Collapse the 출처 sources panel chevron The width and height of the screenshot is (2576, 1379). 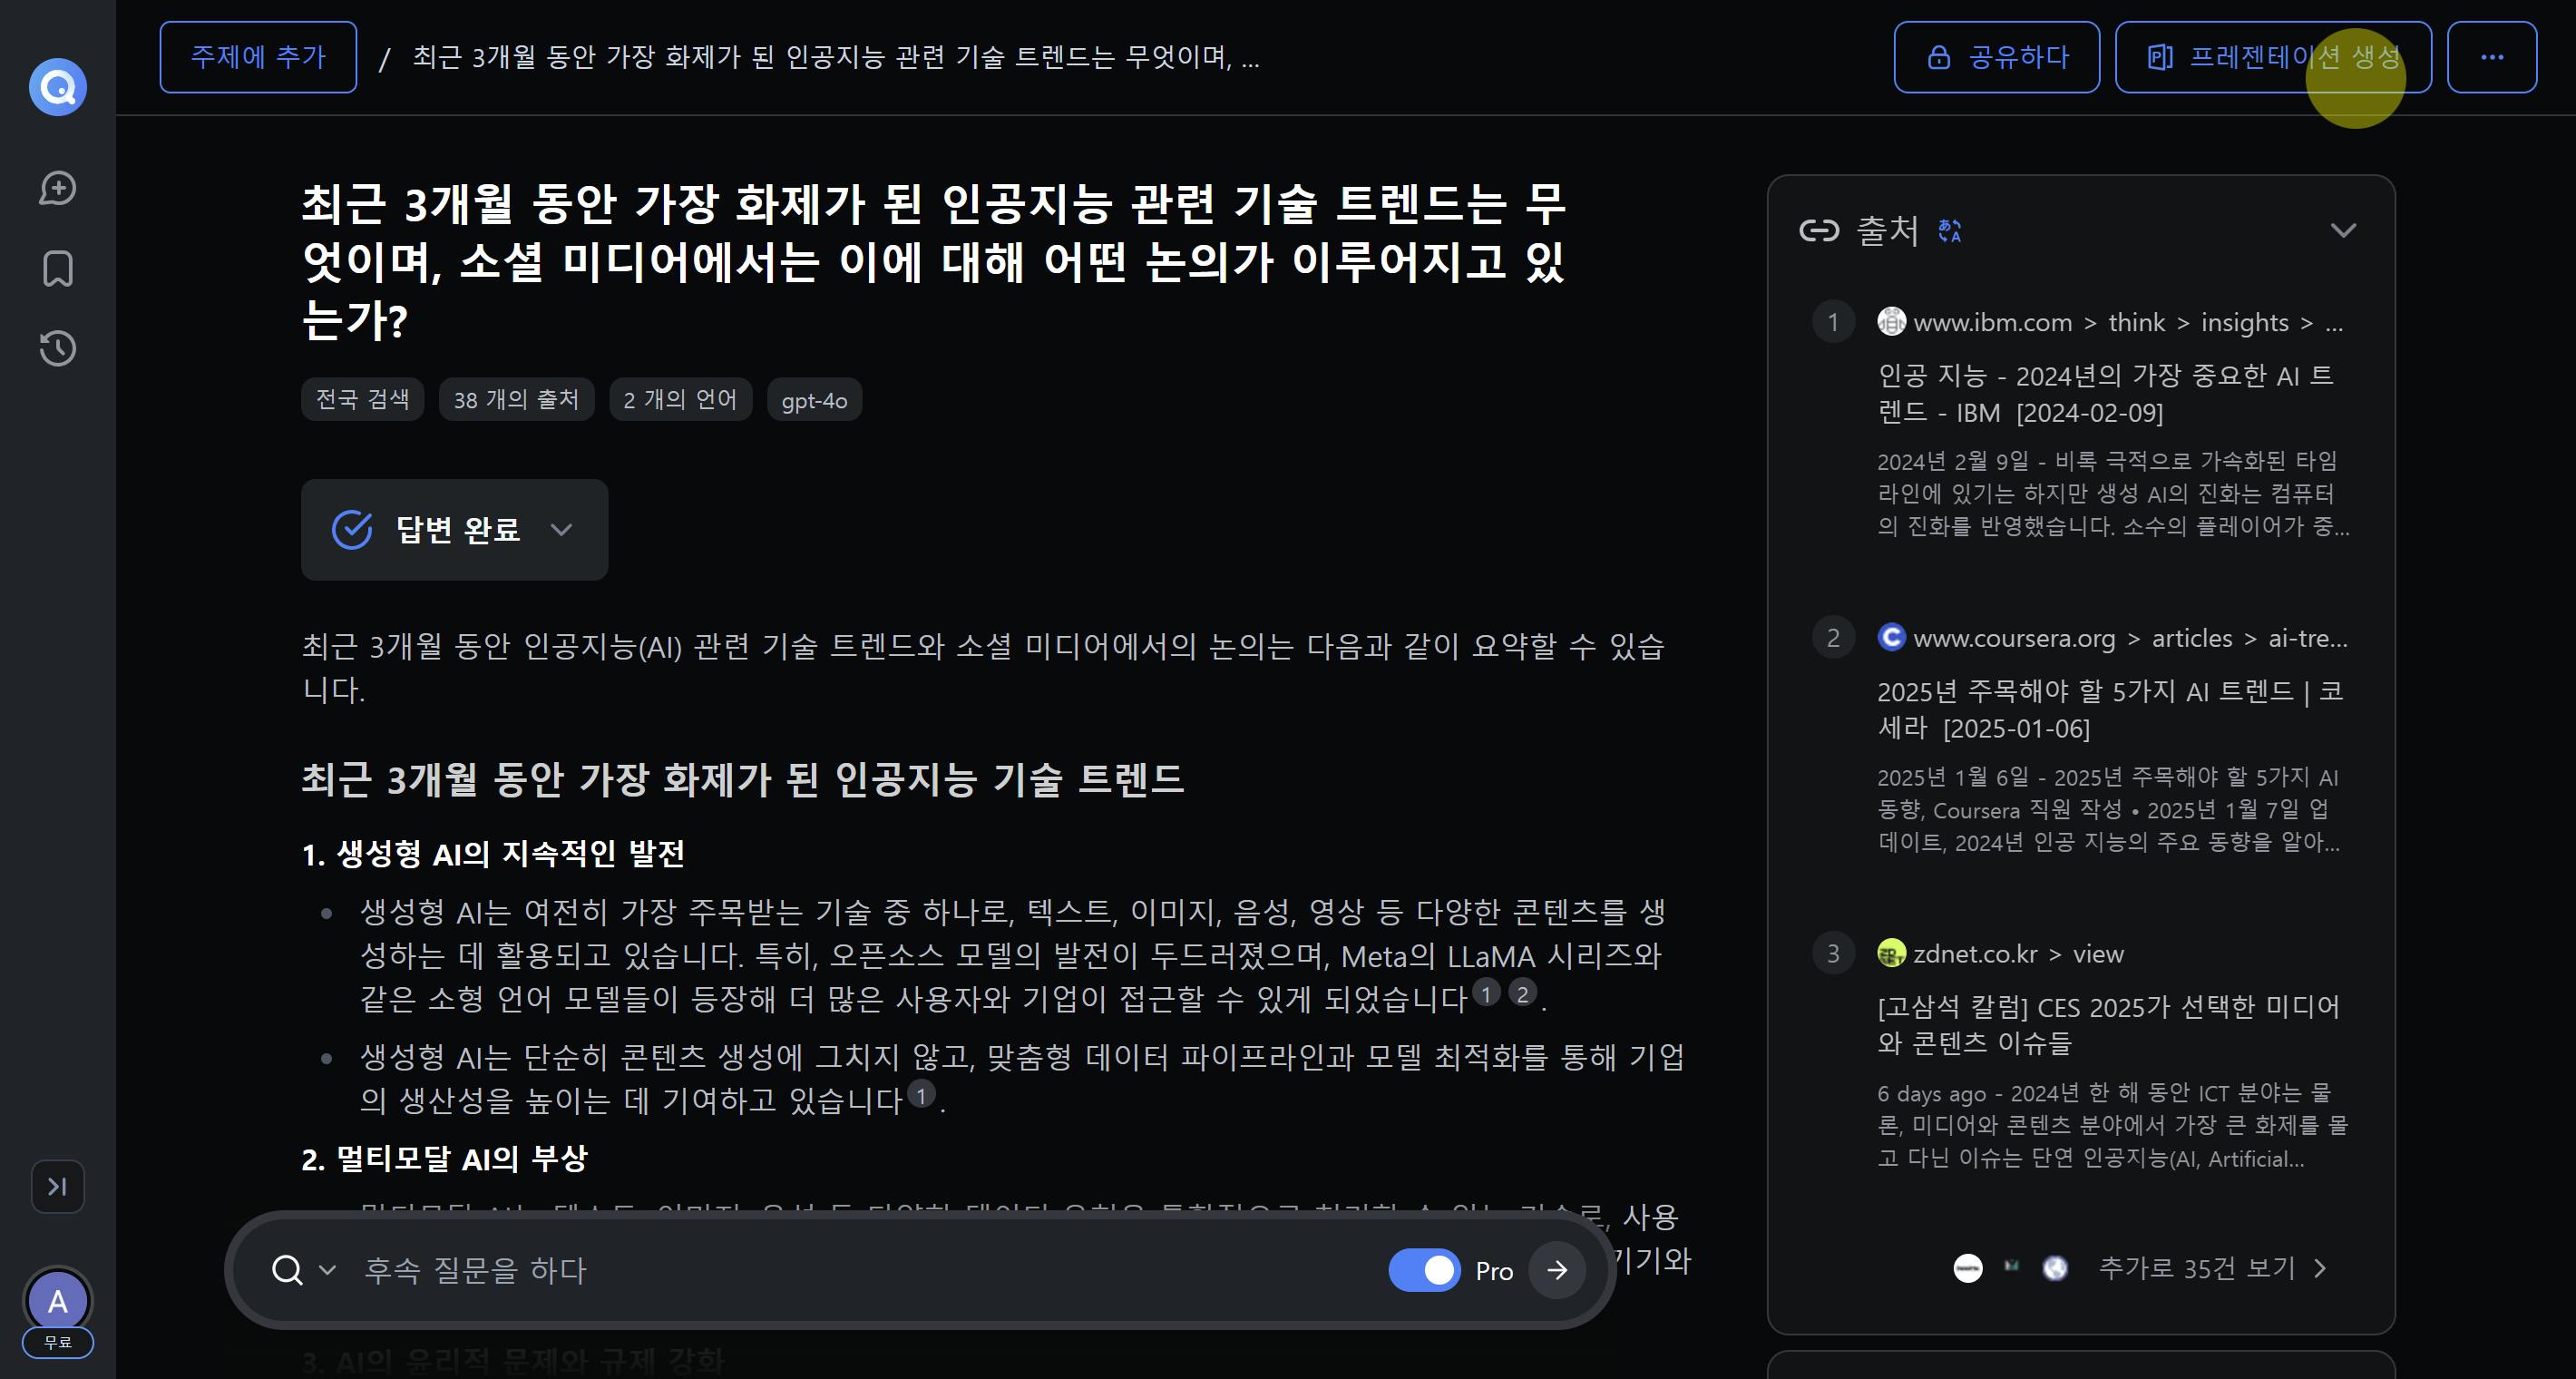click(2343, 231)
